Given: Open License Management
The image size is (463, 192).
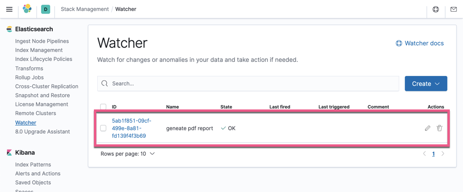Looking at the screenshot, I should pyautogui.click(x=42, y=104).
